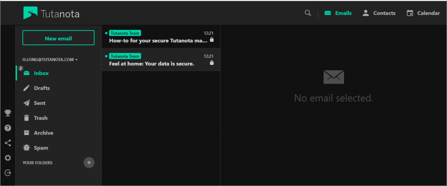This screenshot has width=447, height=186.
Task: Open 'Feel at home: Your data is secure.' email
Action: pos(161,59)
